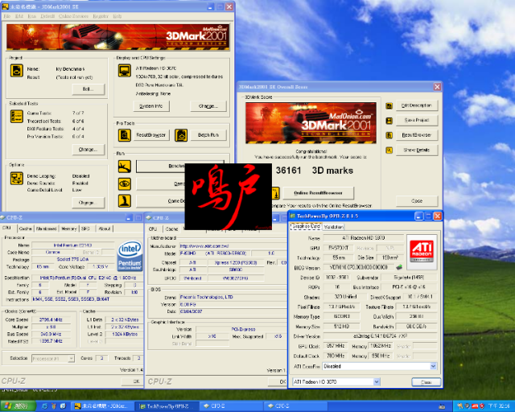Click the ResultBrowser button in Pro Tools
This screenshot has height=412, width=515.
[x=151, y=135]
